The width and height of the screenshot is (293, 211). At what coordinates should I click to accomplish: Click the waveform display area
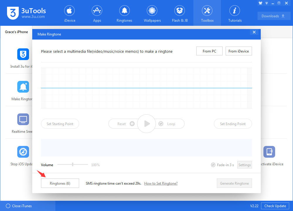pos(146,88)
